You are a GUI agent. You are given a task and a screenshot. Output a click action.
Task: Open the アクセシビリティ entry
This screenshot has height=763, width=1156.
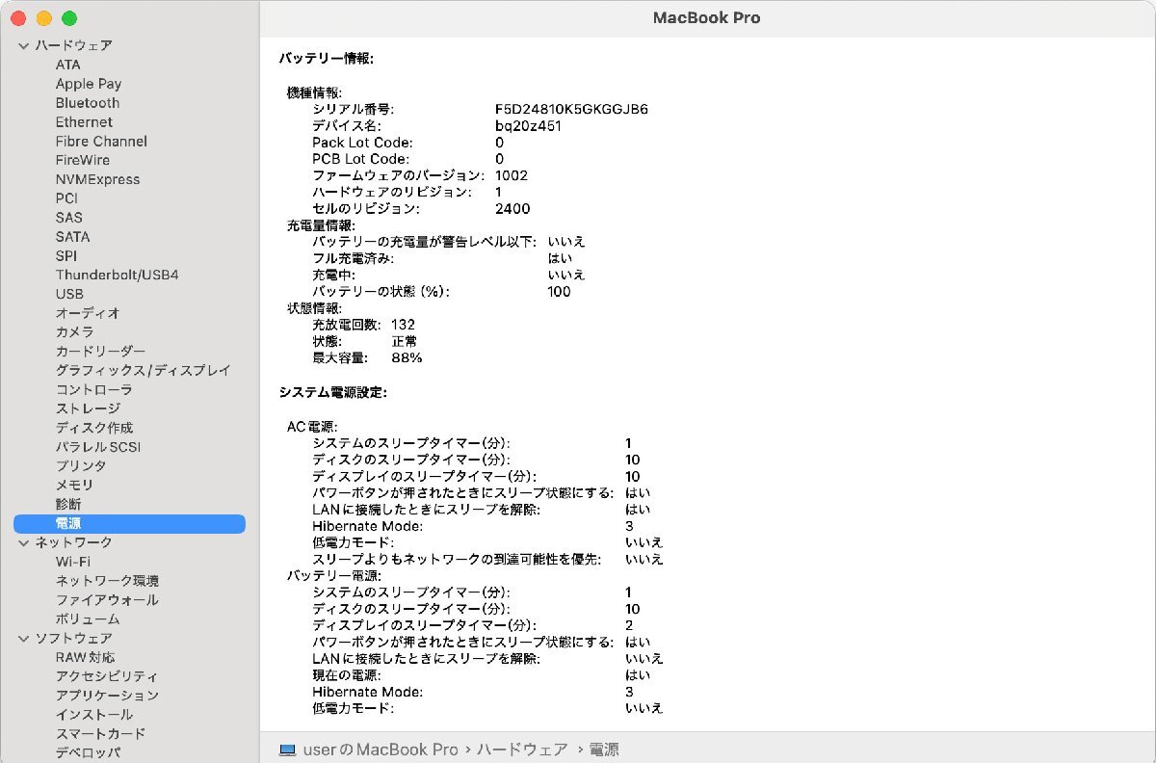(x=107, y=676)
